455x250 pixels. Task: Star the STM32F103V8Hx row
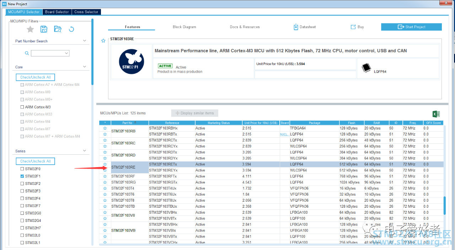105,213
